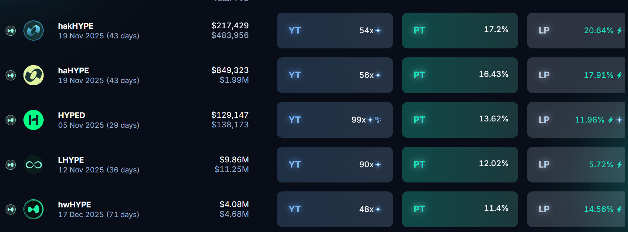The width and height of the screenshot is (628, 232).
Task: Open the haHYPE PT 16.43% market
Action: click(x=460, y=75)
